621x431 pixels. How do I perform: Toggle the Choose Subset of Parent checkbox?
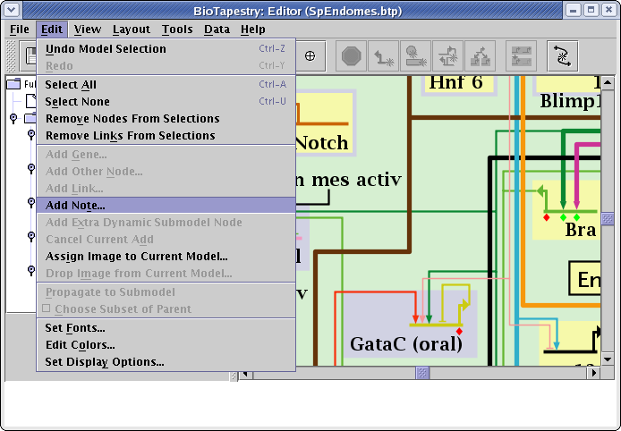point(47,309)
